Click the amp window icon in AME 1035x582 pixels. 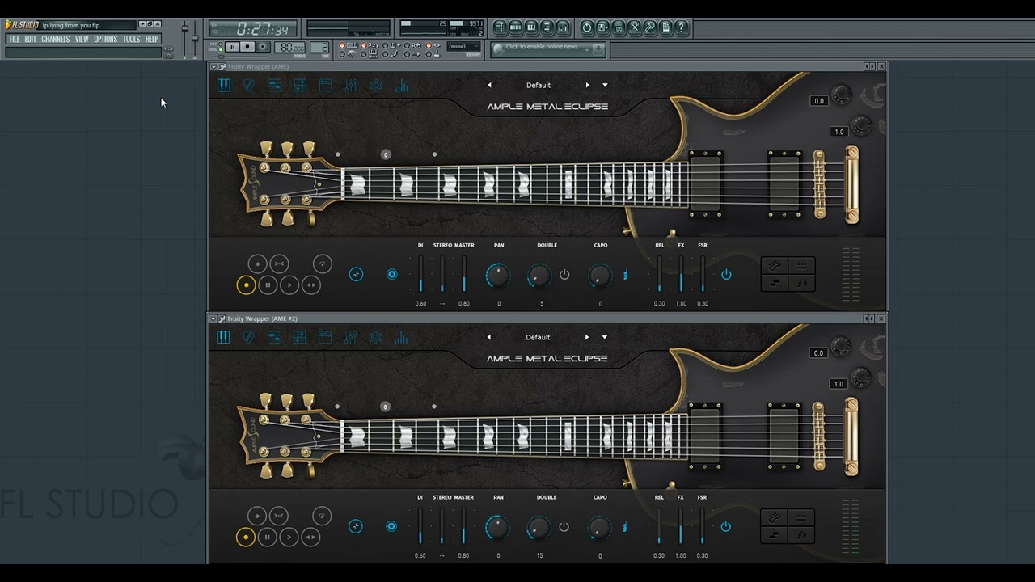(x=325, y=86)
